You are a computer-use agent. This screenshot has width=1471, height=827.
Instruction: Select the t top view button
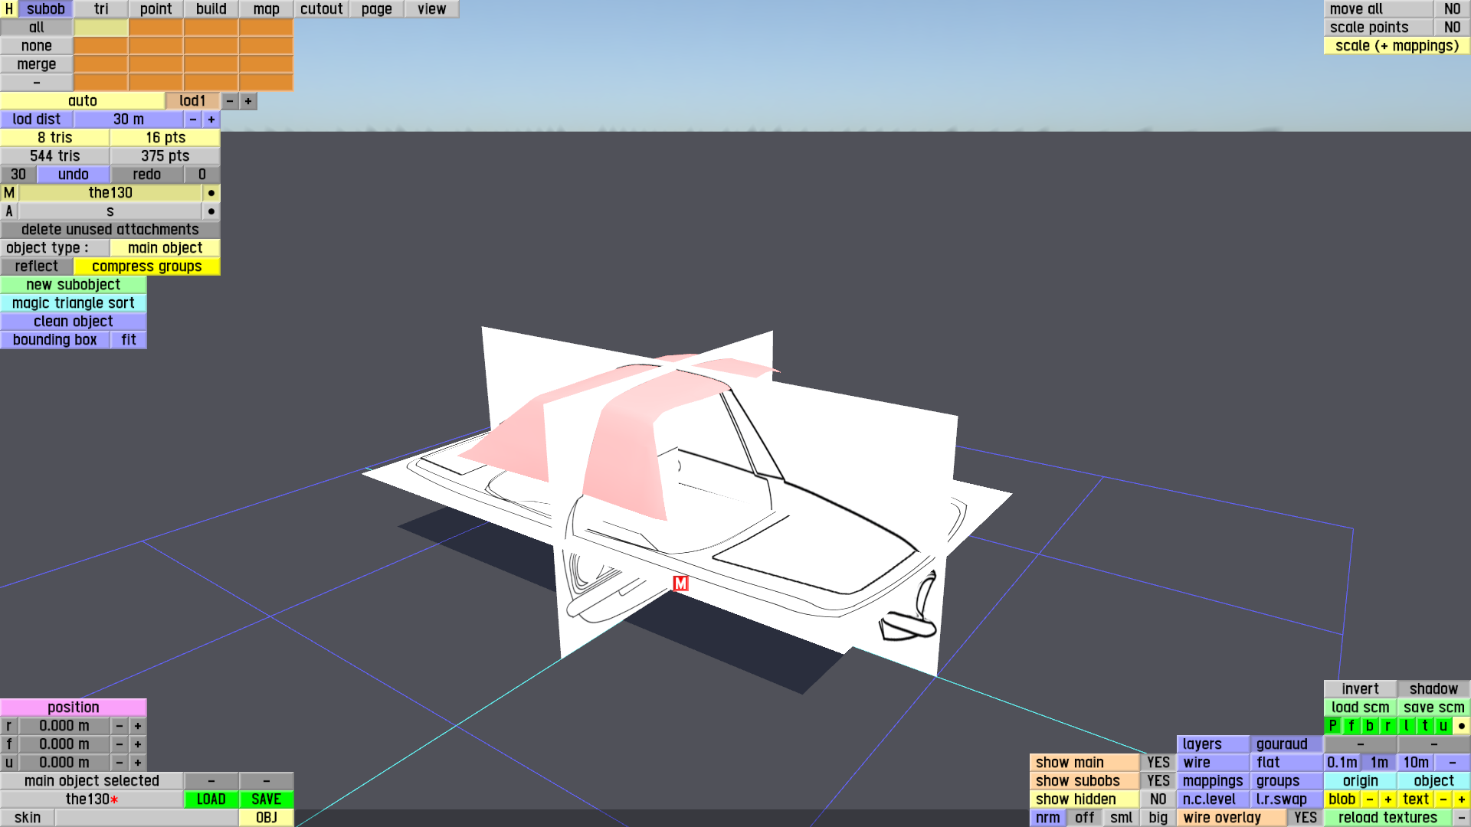click(1425, 726)
